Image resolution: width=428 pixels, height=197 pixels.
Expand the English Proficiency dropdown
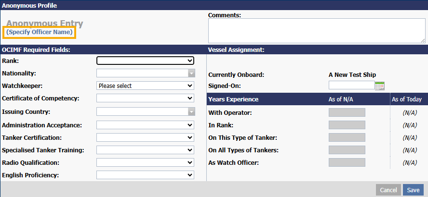pyautogui.click(x=145, y=175)
